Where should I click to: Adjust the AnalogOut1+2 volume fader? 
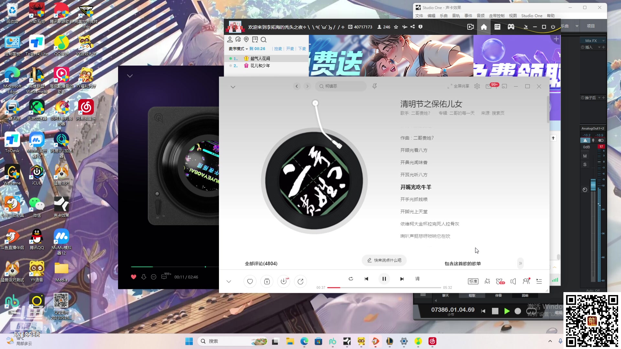click(593, 185)
